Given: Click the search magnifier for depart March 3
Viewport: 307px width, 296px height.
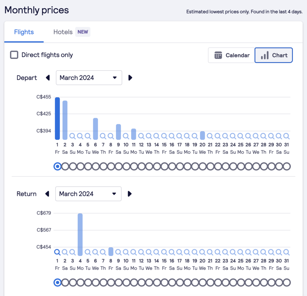Looking at the screenshot, I should 73,136.
